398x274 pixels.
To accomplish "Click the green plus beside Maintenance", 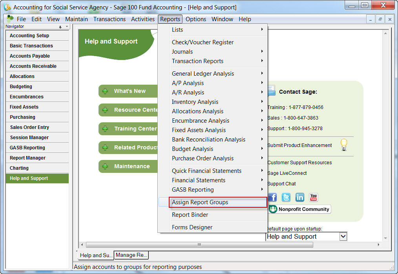I will coord(105,166).
